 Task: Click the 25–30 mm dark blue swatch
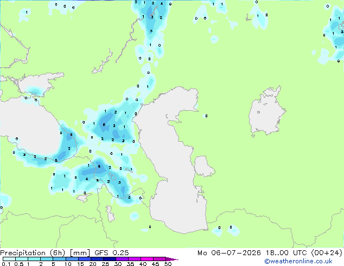109,259
